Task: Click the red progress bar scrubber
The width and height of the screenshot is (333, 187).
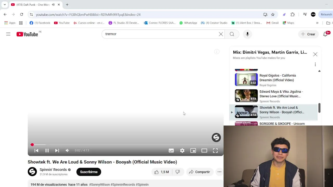Action: pos(32,145)
